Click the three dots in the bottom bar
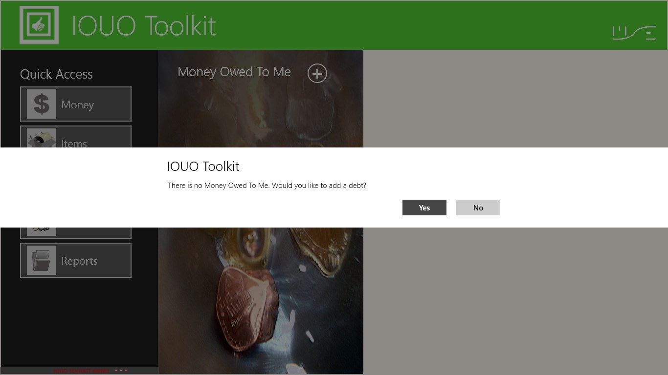 pos(121,371)
